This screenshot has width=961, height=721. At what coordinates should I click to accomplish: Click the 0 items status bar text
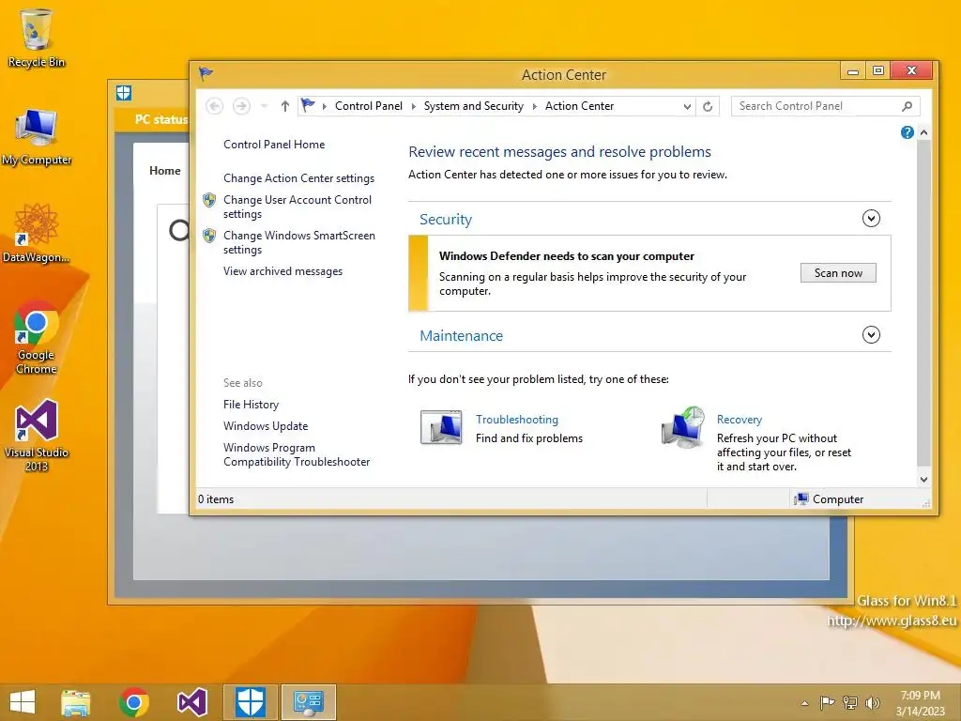pos(216,499)
